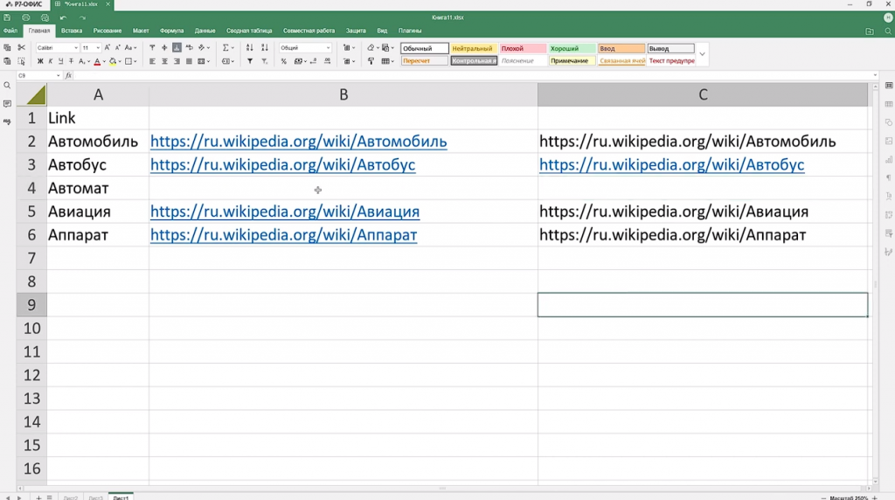The image size is (895, 500).
Task: Click the Cut scissors icon
Action: pos(21,48)
